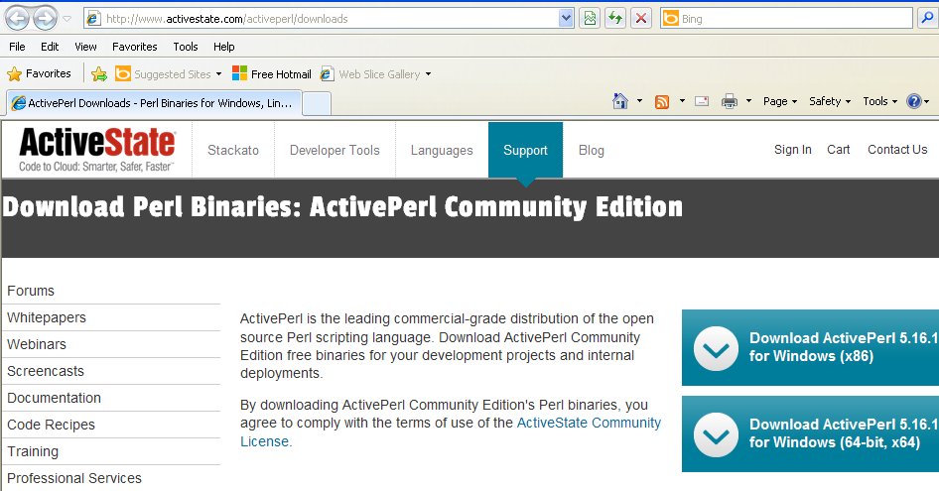Expand Suggested Sites dropdown arrow
Screen dimensions: 939x491
pos(218,74)
